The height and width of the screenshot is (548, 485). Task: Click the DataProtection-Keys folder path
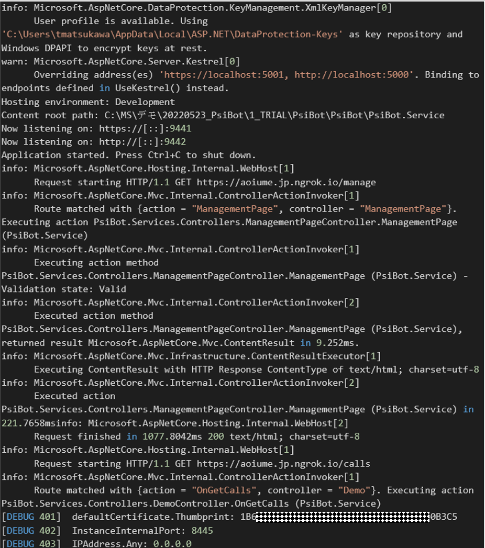pyautogui.click(x=172, y=34)
